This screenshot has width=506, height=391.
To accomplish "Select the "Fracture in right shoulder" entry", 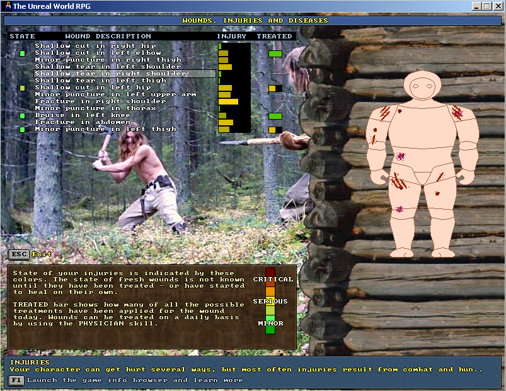I will 100,101.
